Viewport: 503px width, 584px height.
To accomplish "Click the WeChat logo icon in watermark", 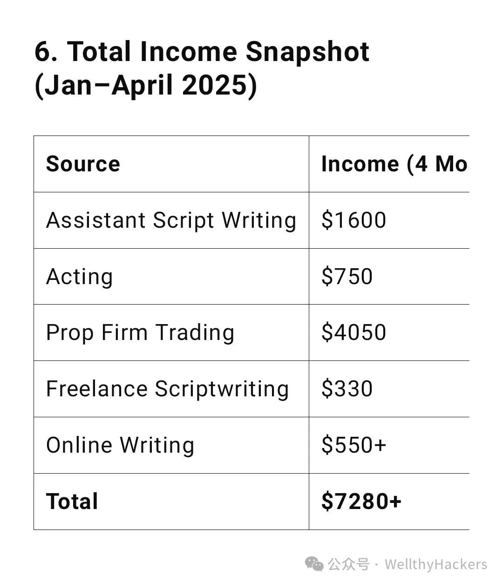I will pyautogui.click(x=314, y=564).
